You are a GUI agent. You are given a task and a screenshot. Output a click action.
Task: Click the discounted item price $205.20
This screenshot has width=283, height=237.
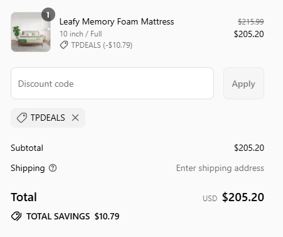coord(249,34)
